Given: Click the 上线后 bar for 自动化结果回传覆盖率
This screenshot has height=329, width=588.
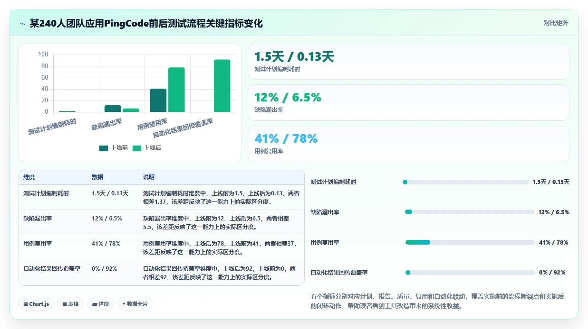Looking at the screenshot, I should click(222, 86).
